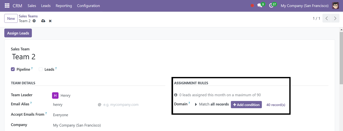Screen dimensions: 343x131
Task: Click the Email Alias field containing henry
Action: 74,104
